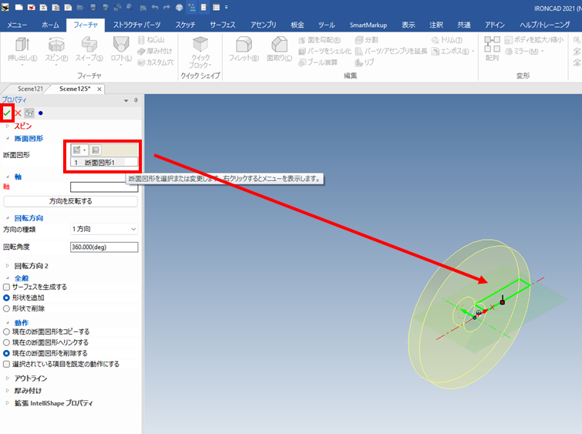
Task: Click the 回転角度 input field
Action: pyautogui.click(x=103, y=247)
